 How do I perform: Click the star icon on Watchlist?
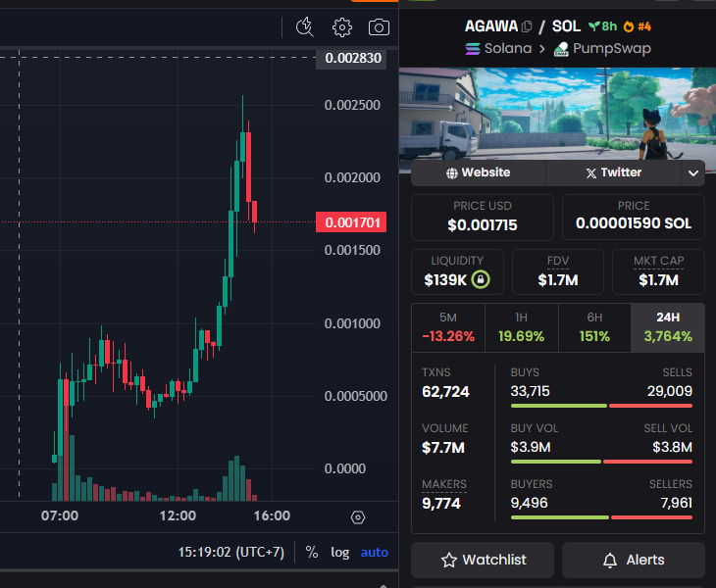449,561
